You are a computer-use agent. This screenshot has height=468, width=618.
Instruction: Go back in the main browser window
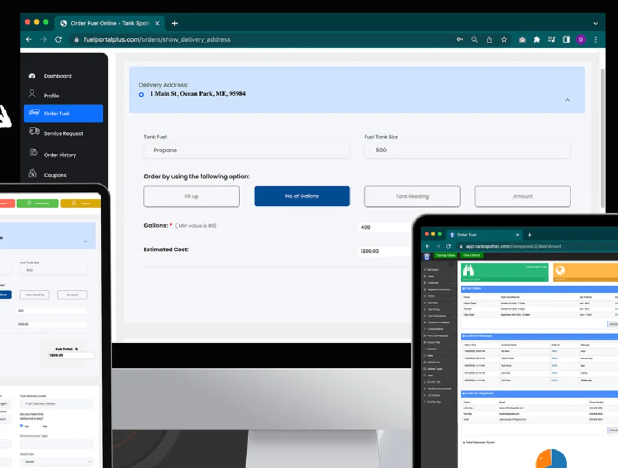(x=29, y=39)
